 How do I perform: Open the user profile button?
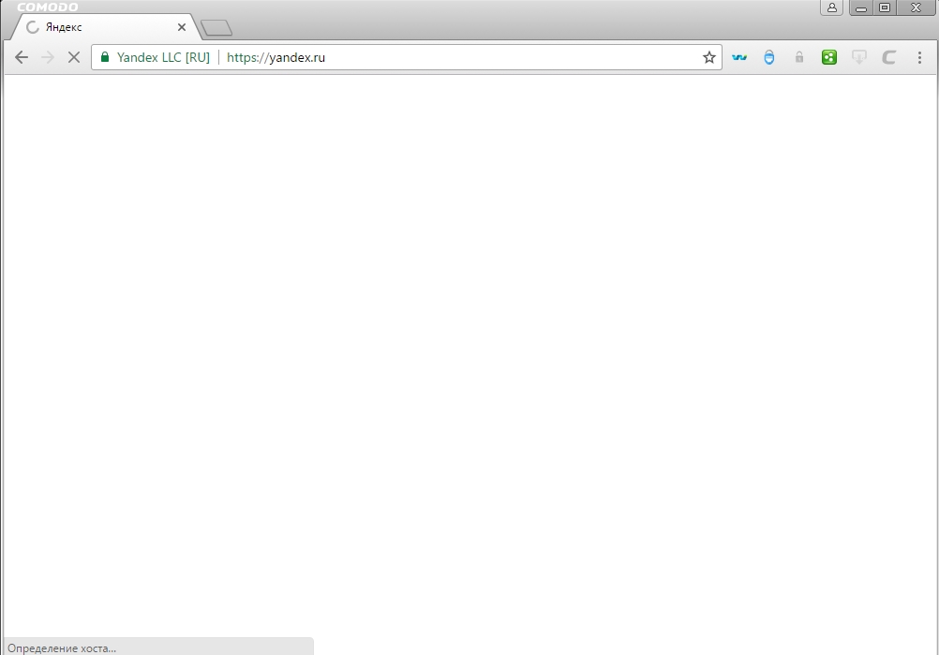(832, 7)
